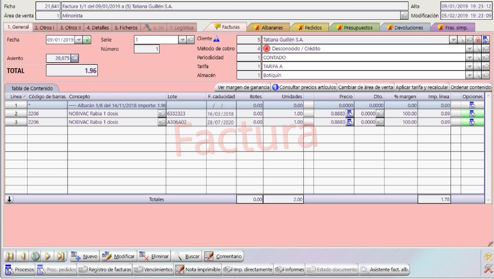
Task: Open the Asiento 28,875 lookup icon
Action: tap(75, 58)
